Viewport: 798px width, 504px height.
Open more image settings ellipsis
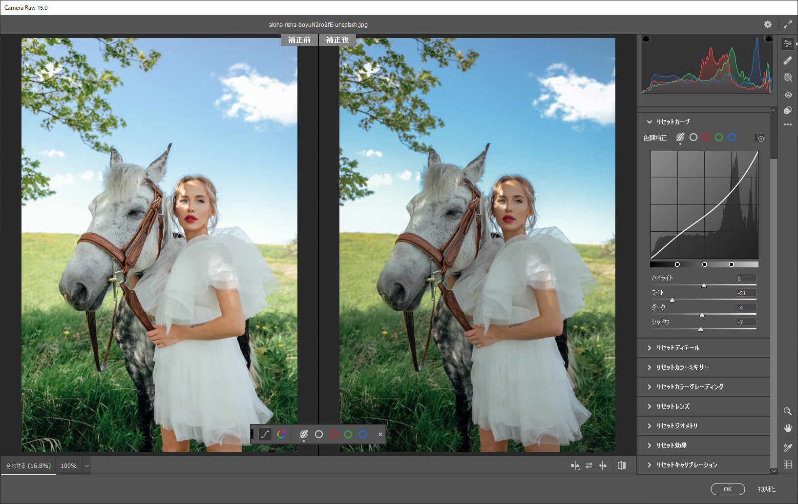[x=788, y=125]
